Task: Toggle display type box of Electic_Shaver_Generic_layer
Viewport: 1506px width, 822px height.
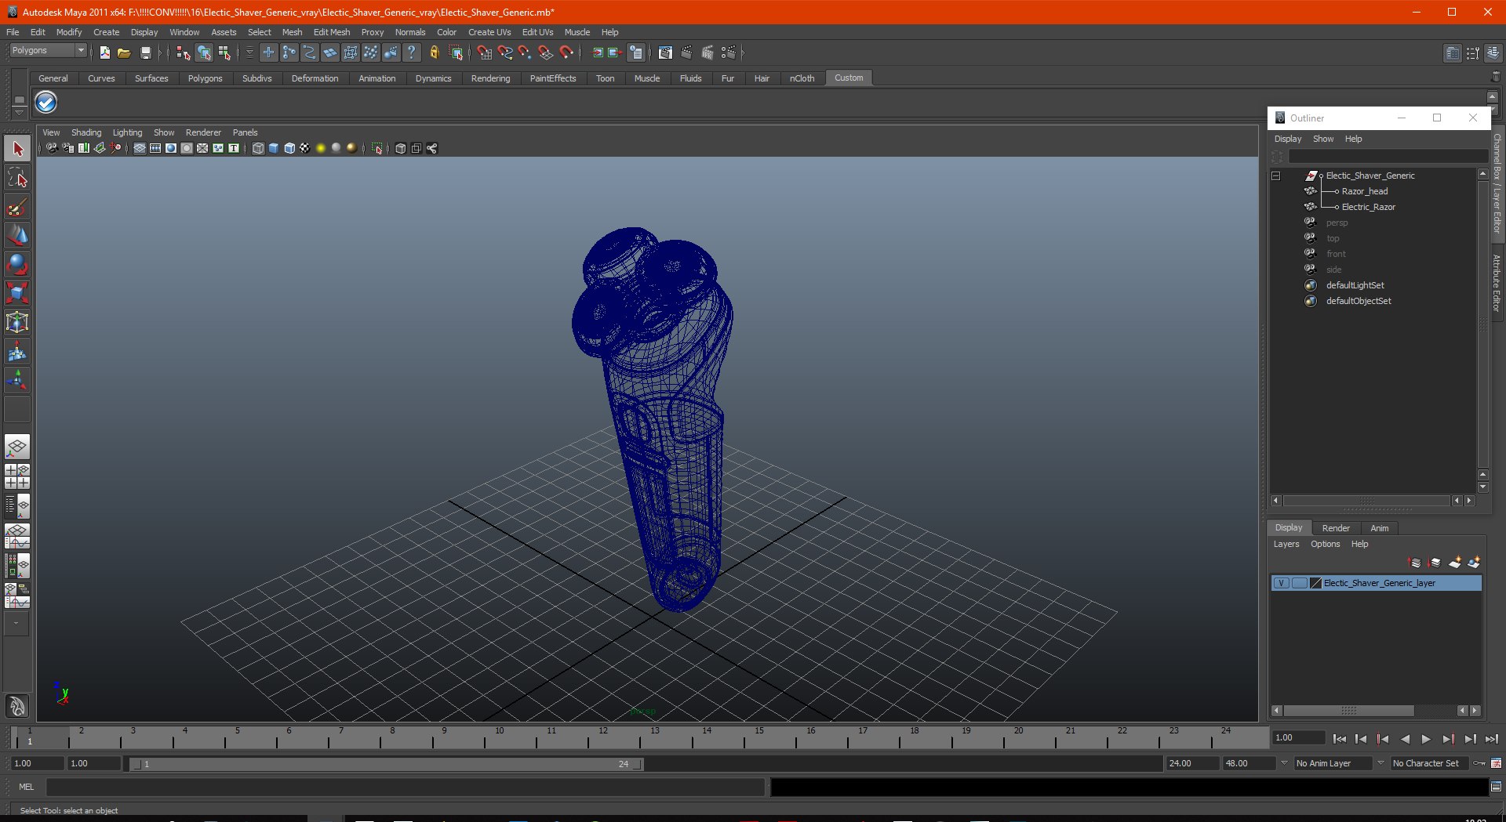Action: pyautogui.click(x=1299, y=583)
